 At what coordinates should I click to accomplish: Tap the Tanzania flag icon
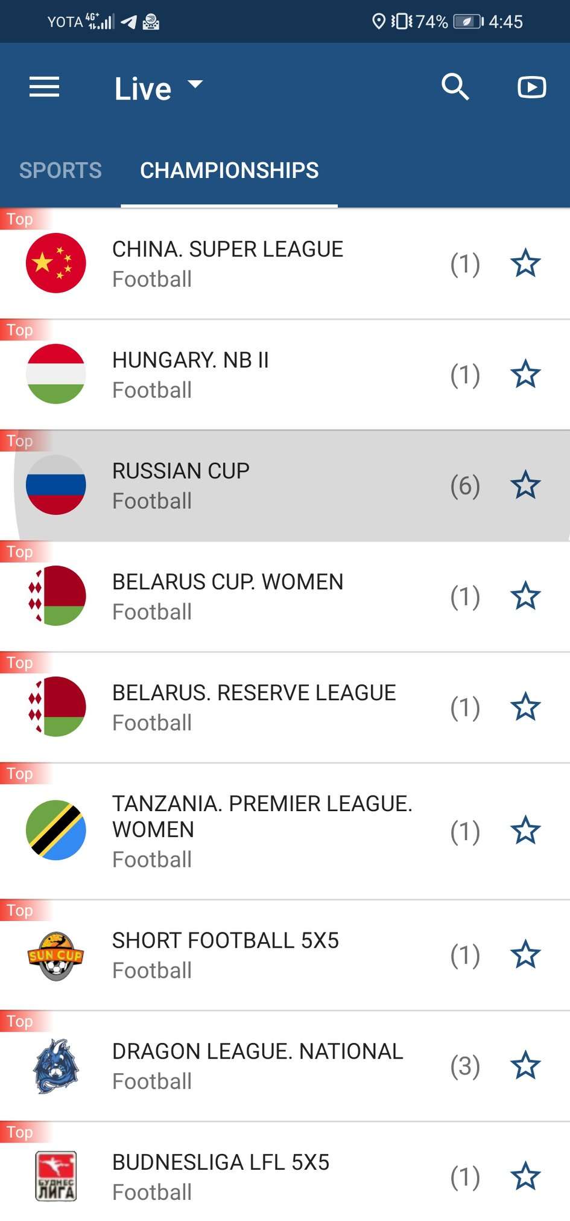point(56,830)
